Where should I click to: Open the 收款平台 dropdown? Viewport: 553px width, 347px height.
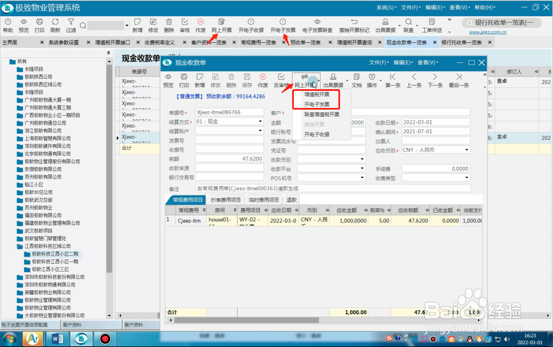click(362, 169)
